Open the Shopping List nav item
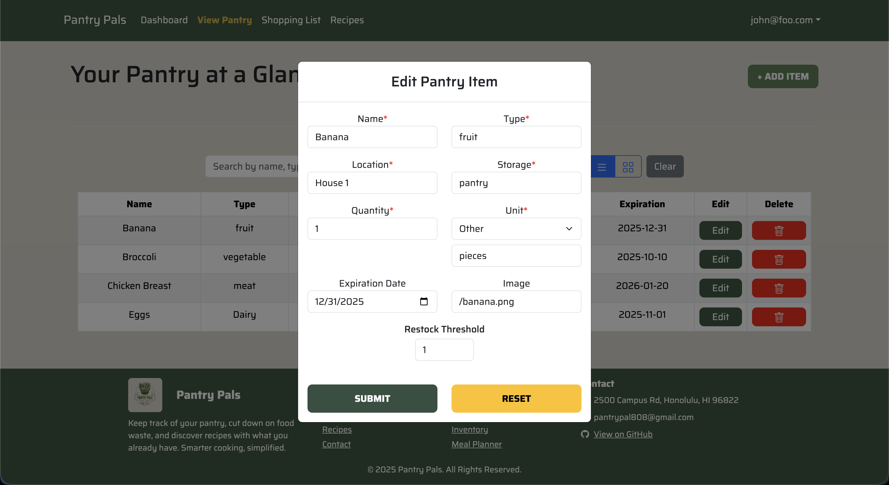889x485 pixels. [291, 20]
